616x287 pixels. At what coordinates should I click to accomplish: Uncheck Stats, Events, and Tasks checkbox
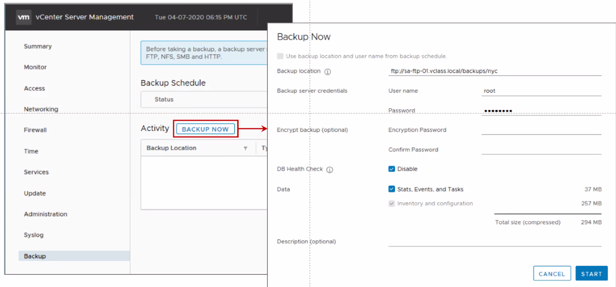[391, 189]
